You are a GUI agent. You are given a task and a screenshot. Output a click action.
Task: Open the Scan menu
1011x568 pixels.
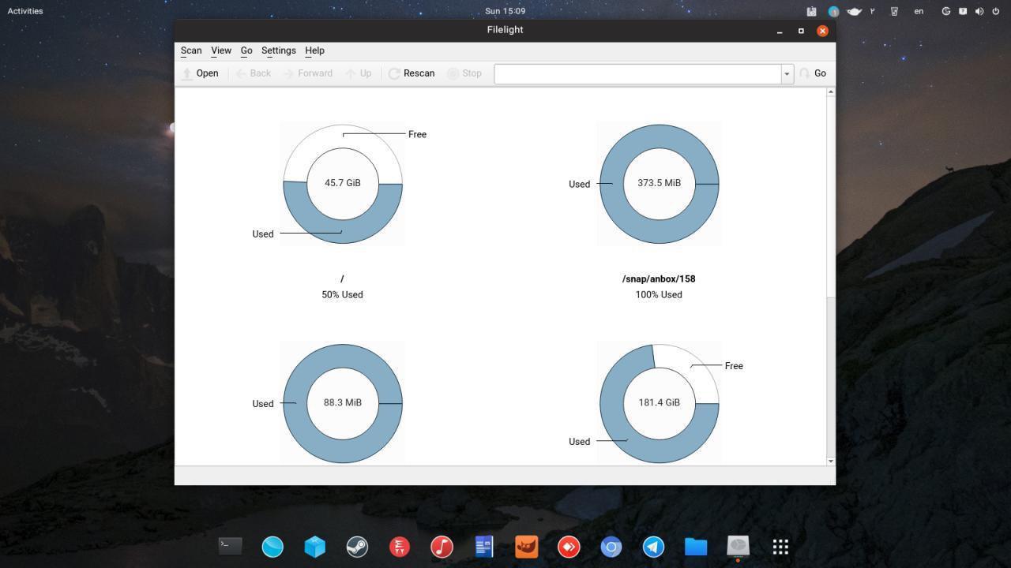click(191, 50)
